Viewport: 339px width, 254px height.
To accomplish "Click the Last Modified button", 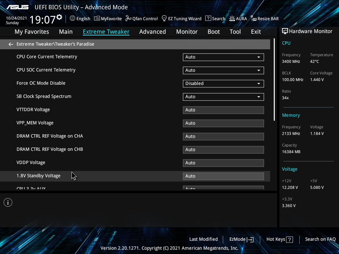I will click(x=204, y=239).
